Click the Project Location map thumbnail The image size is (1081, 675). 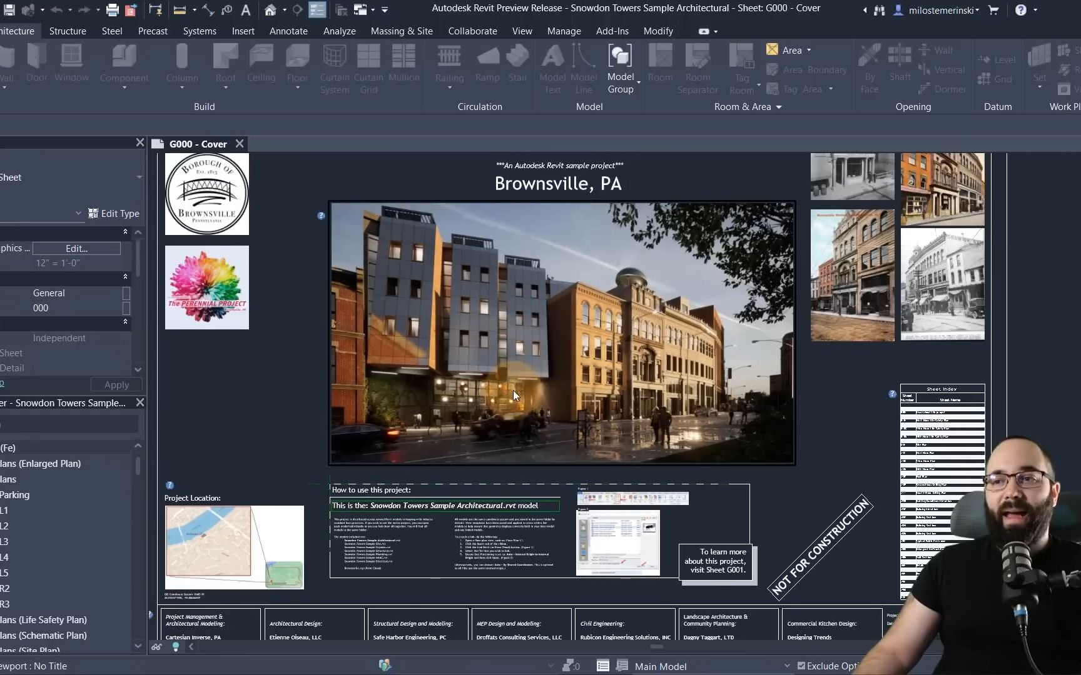234,547
